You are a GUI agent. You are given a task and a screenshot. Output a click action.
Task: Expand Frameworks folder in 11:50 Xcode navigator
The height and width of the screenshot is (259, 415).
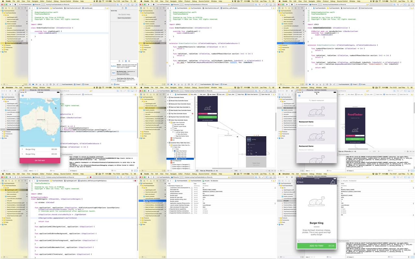(x=3, y=48)
